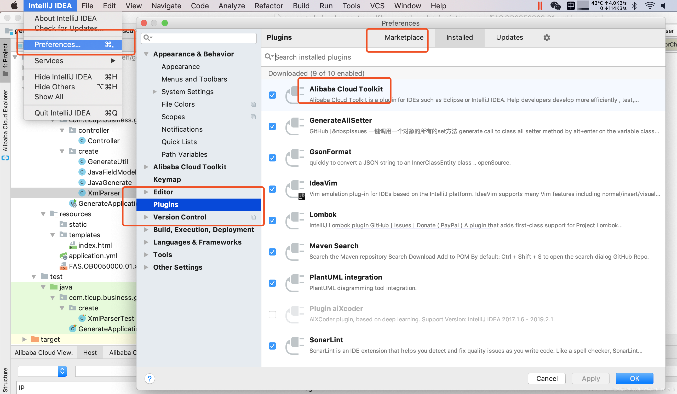
Task: Open the Refactor menu
Action: point(269,6)
